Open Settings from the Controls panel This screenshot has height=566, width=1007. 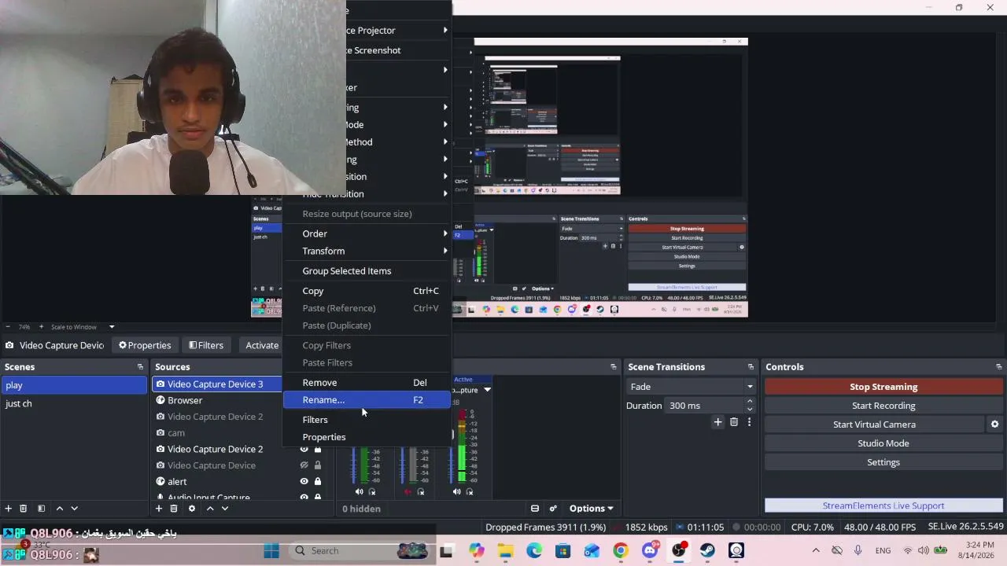pos(883,462)
